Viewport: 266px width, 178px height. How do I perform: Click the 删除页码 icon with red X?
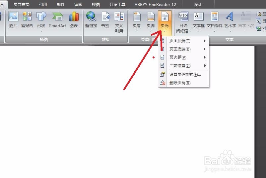point(163,83)
